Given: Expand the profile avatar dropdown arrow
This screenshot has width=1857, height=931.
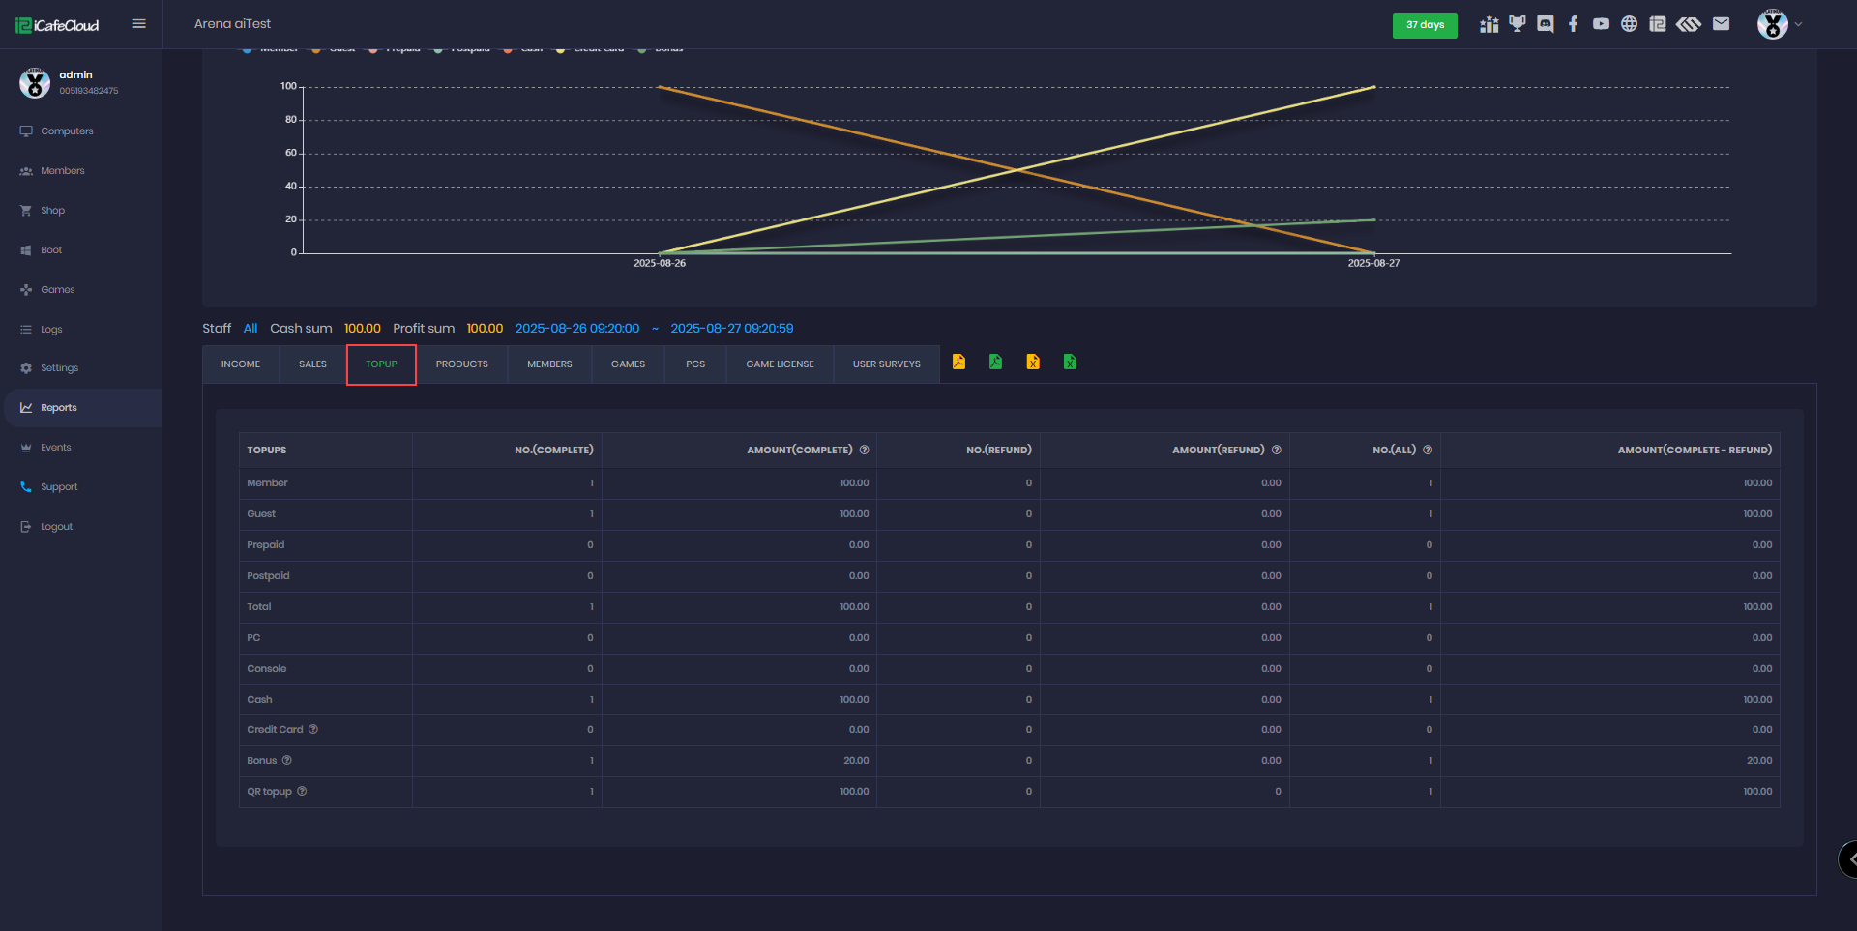Looking at the screenshot, I should (1798, 24).
